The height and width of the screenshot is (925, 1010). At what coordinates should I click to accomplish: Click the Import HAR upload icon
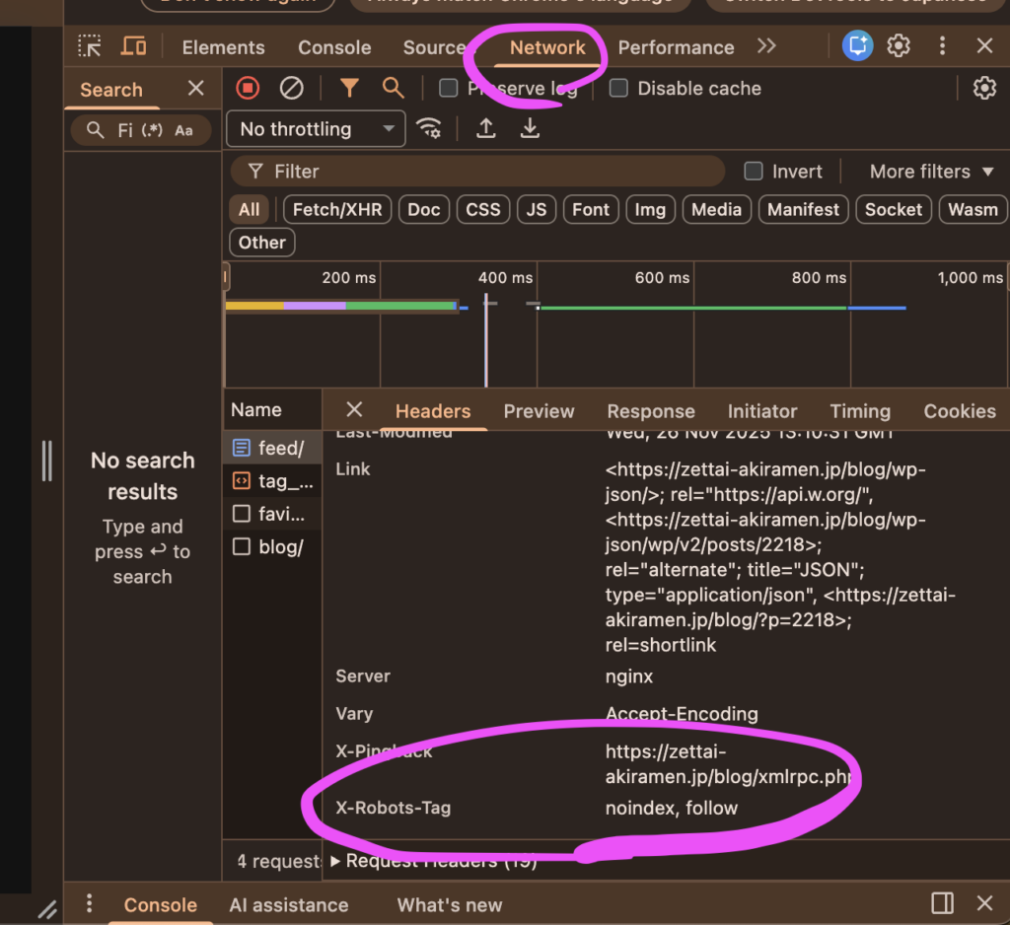click(x=485, y=128)
